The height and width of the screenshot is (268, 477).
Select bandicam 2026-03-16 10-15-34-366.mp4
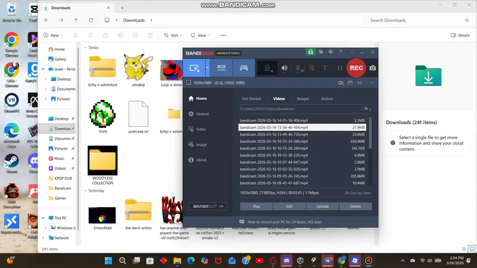point(302,141)
